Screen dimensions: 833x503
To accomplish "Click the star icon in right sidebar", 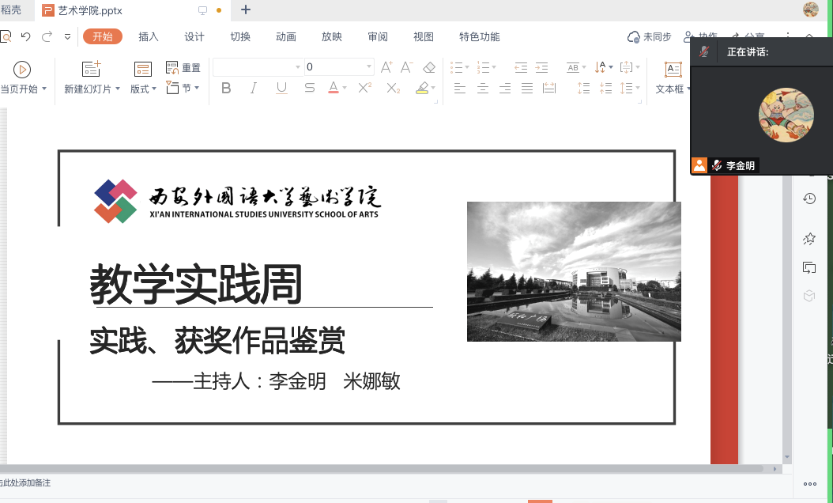I will pyautogui.click(x=809, y=238).
